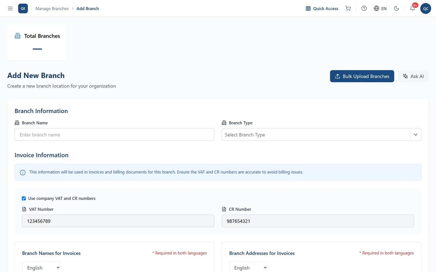
Task: Switch language with the EN globe selector
Action: pyautogui.click(x=380, y=8)
